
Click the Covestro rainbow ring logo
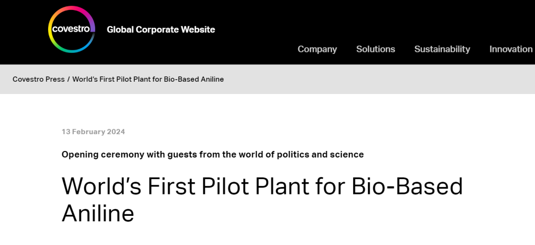72,29
